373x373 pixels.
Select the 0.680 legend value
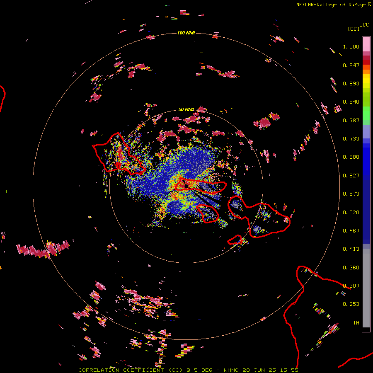(x=351, y=157)
